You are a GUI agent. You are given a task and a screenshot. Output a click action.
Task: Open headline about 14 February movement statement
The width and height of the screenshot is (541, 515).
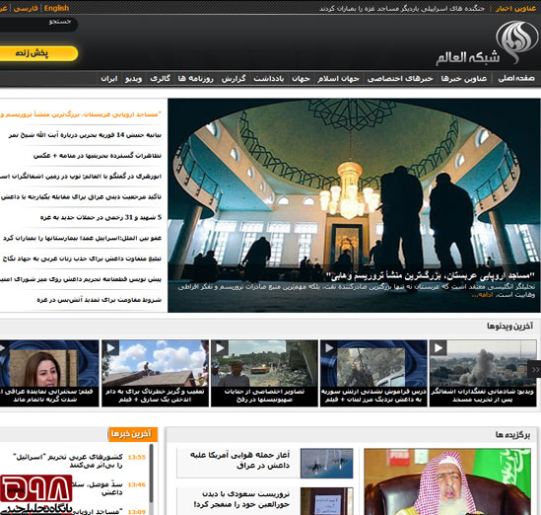coord(85,135)
